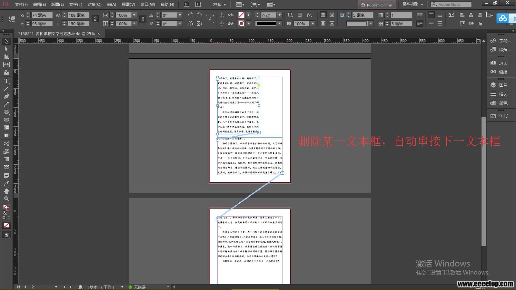The height and width of the screenshot is (290, 516).
Task: Toggle fill and stroke swatch in toolbox
Action: click(x=6, y=207)
